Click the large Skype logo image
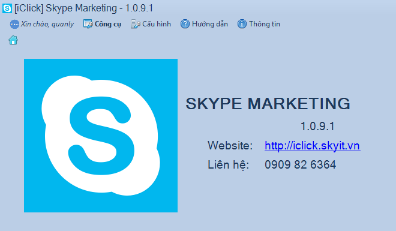 click(x=101, y=136)
